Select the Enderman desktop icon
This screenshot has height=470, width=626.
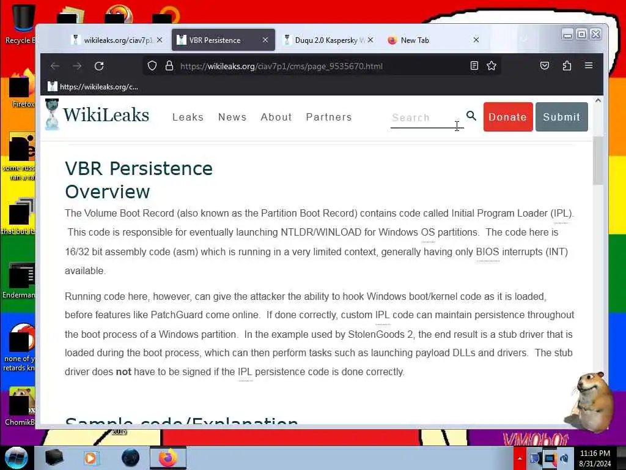19,280
